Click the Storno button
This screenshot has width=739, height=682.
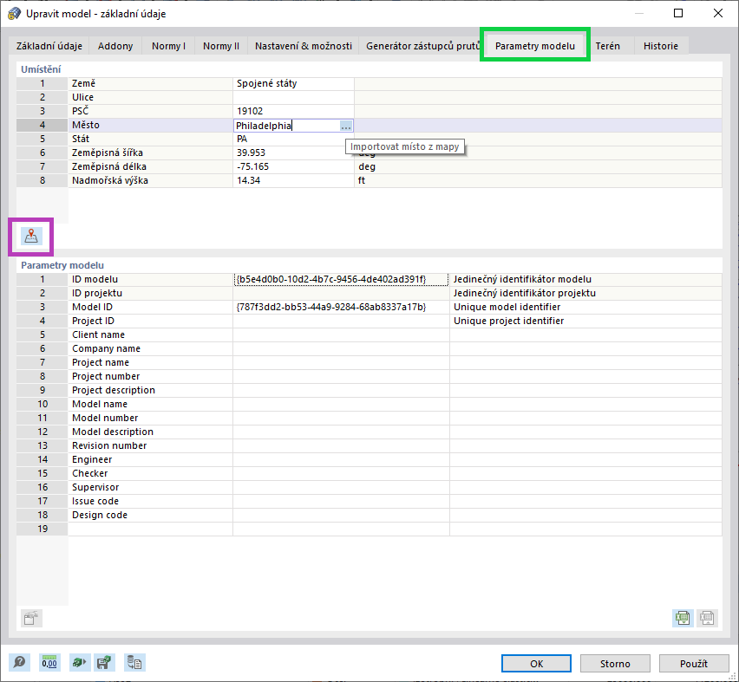pyautogui.click(x=615, y=663)
